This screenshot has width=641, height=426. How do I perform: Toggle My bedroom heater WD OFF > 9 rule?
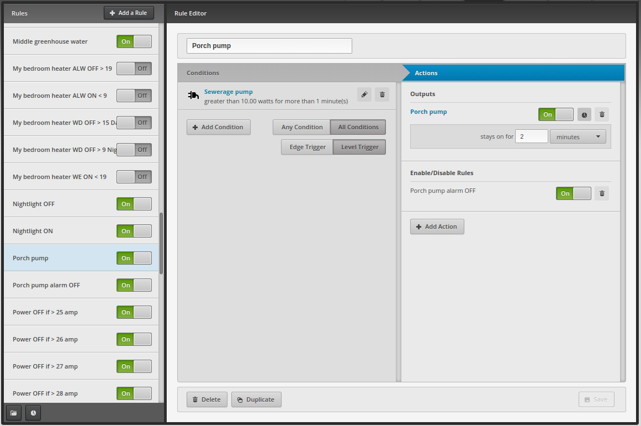click(134, 150)
